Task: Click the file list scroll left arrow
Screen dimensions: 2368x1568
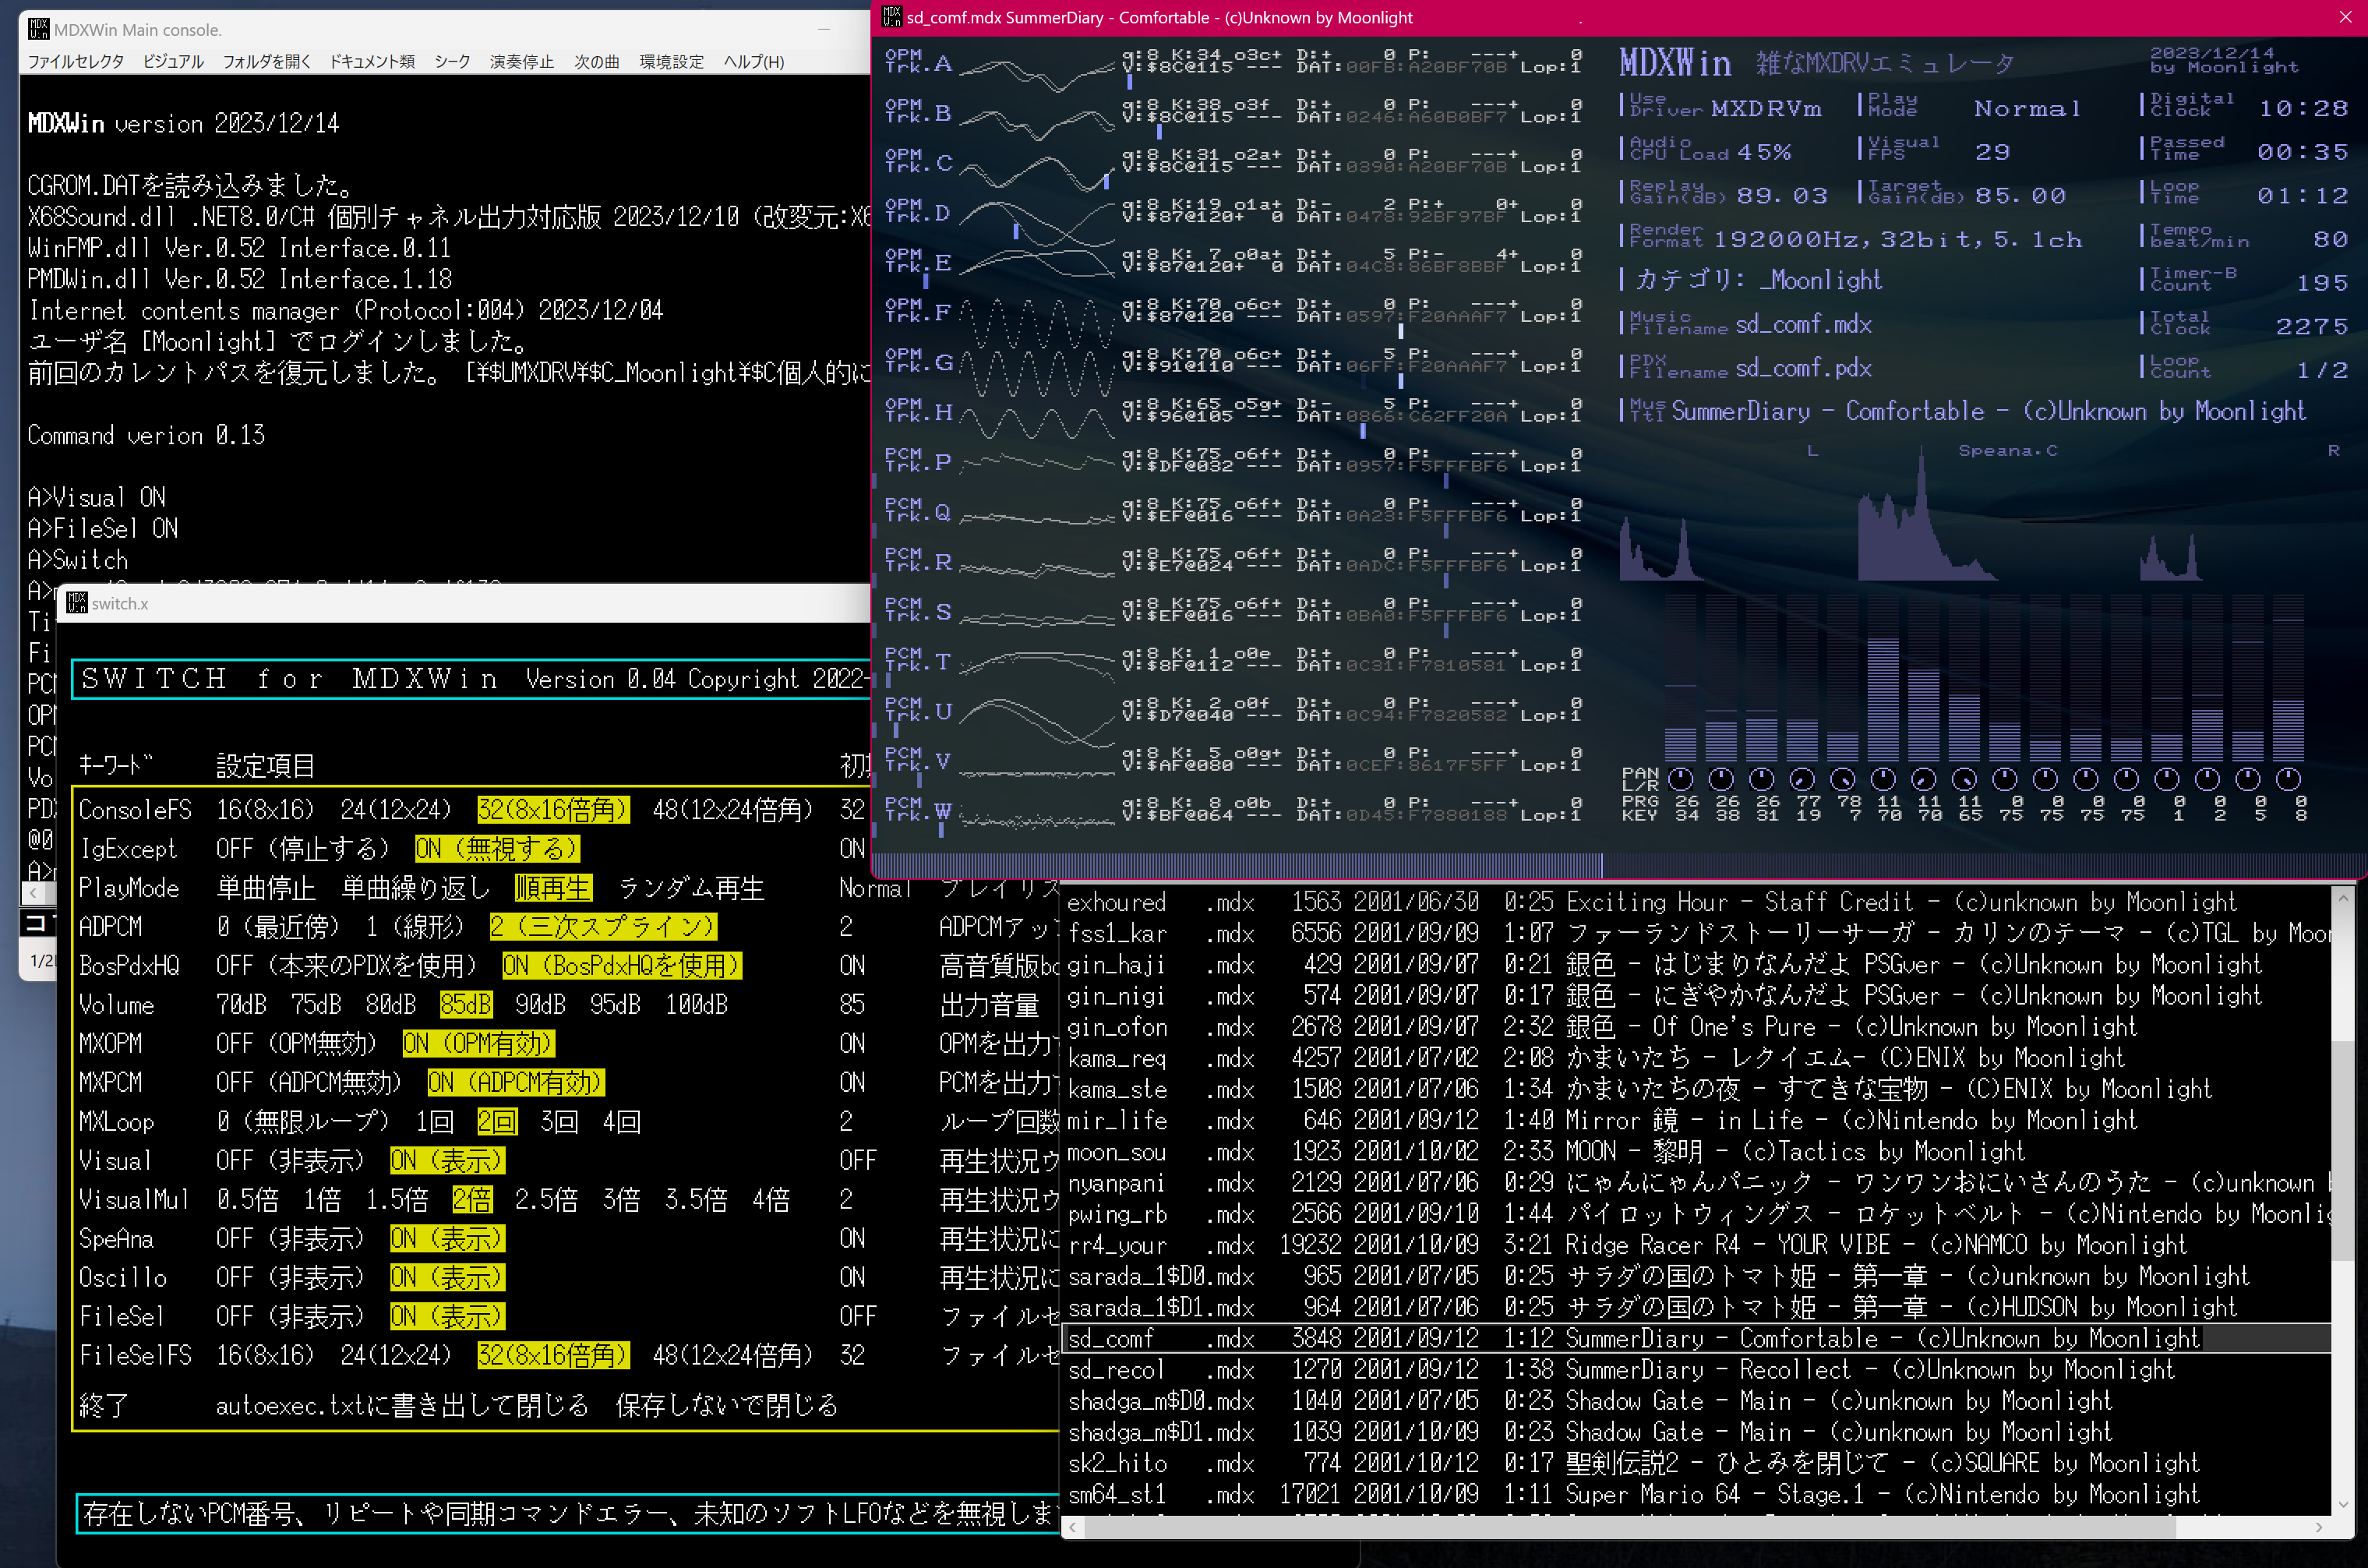Action: tap(1074, 1528)
